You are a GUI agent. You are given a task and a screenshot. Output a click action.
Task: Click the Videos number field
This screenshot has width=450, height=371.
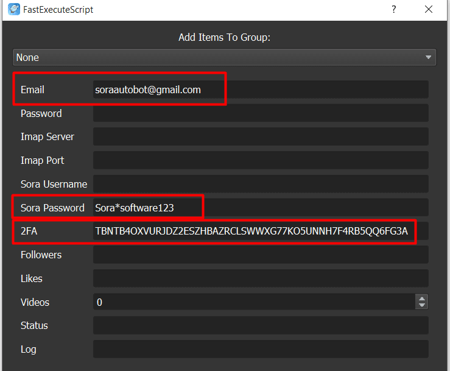click(x=254, y=302)
